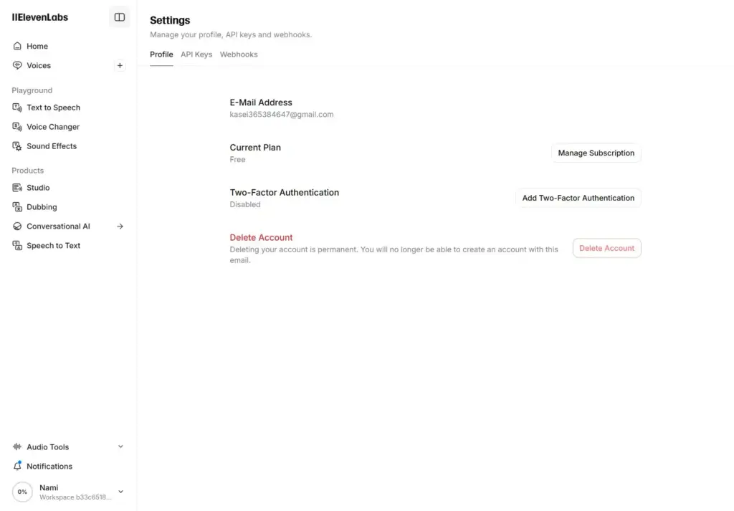Click the Settings page heading

[170, 20]
